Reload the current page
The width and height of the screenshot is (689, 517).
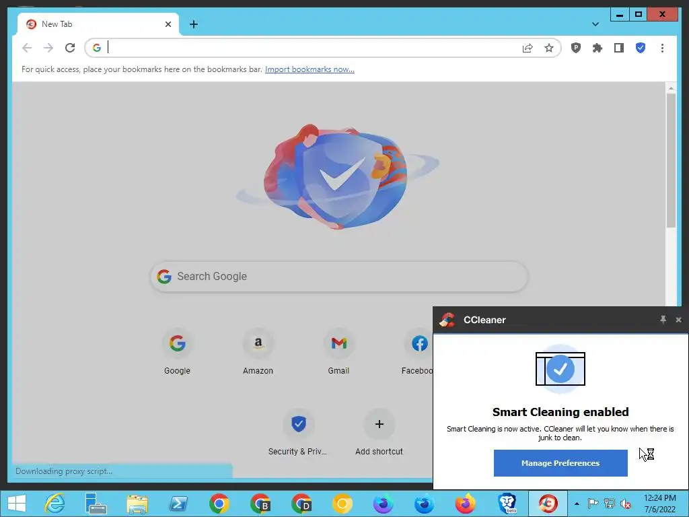70,48
